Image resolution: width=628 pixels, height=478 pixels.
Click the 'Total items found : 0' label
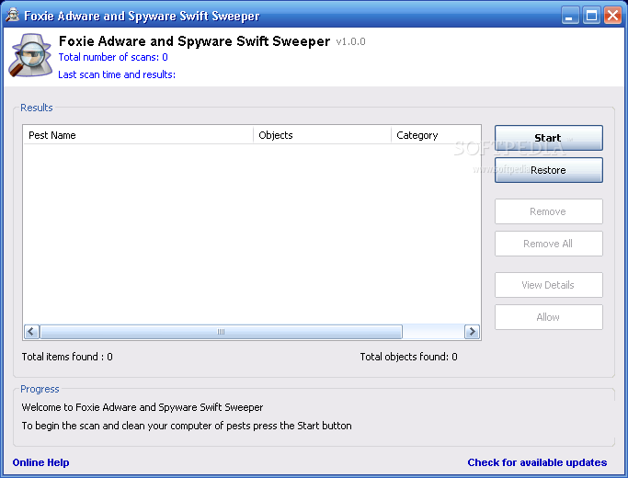(67, 357)
